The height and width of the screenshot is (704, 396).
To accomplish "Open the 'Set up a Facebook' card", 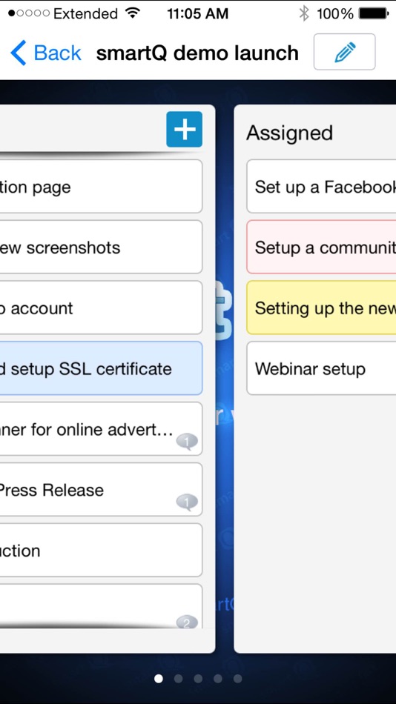I will [321, 186].
